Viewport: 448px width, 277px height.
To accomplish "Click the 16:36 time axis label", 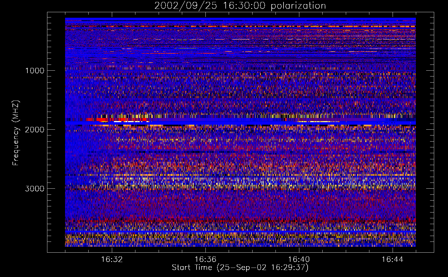I will (x=205, y=260).
